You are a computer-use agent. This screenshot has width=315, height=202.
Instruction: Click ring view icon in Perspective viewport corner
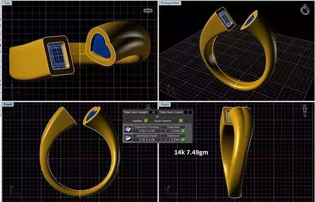point(305,9)
